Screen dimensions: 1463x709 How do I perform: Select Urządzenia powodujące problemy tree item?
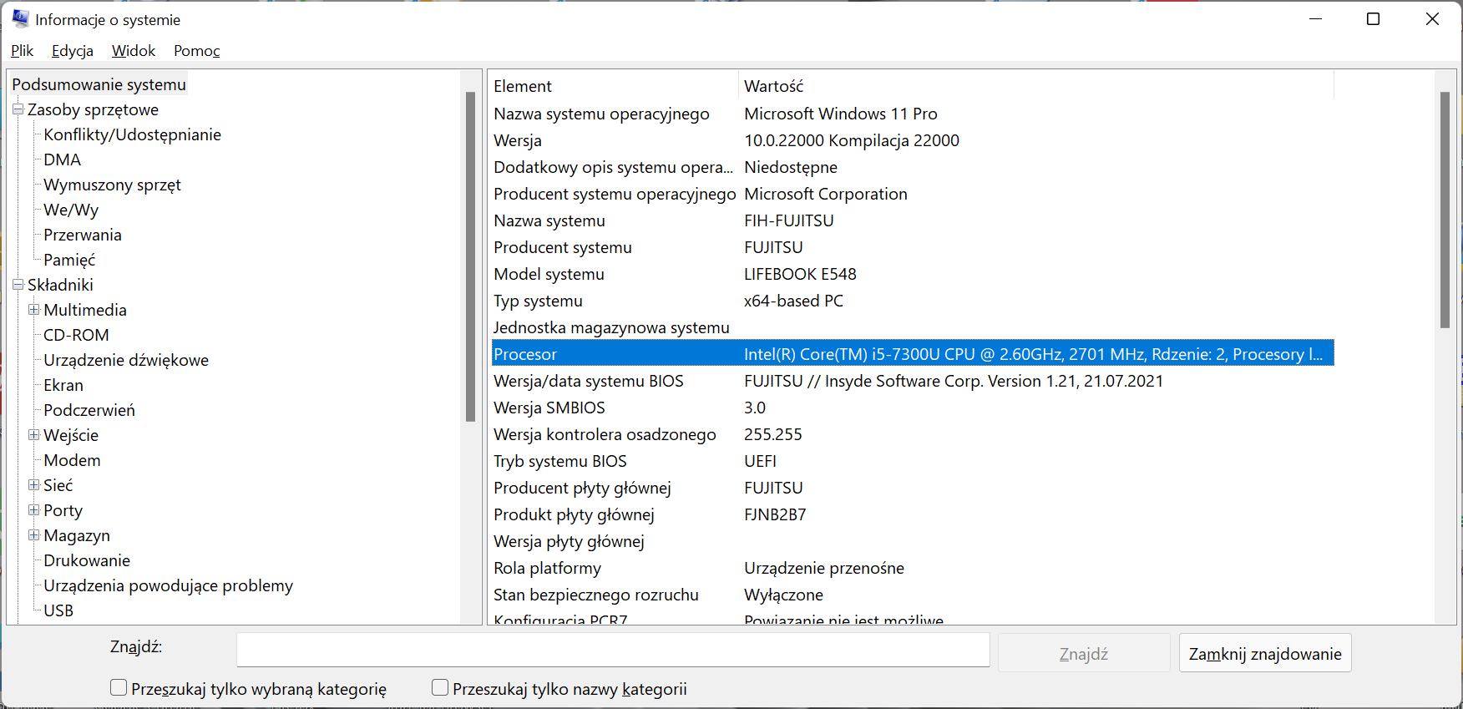point(169,585)
